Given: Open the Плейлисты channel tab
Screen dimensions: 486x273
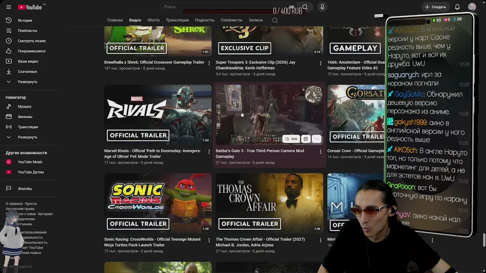Looking at the screenshot, I should (x=232, y=20).
